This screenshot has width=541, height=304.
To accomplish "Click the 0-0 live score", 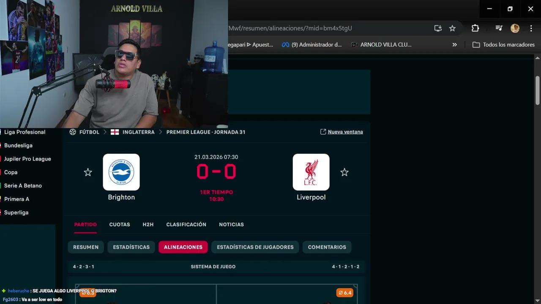I will click(x=216, y=172).
